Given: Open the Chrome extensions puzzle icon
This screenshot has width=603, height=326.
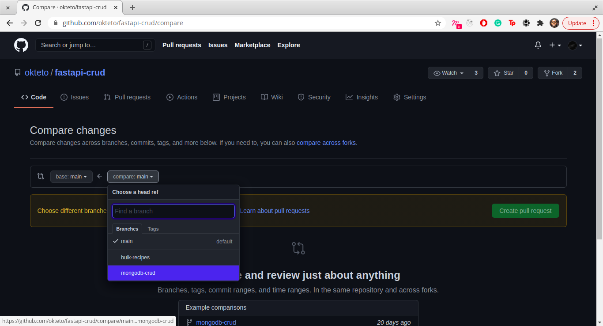Looking at the screenshot, I should coord(540,23).
